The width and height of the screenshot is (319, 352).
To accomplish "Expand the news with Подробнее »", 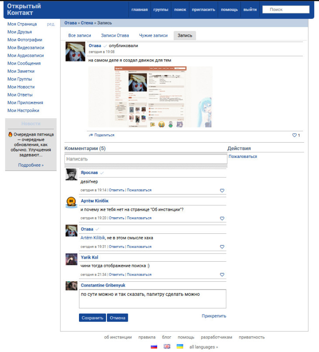I will tap(31, 165).
